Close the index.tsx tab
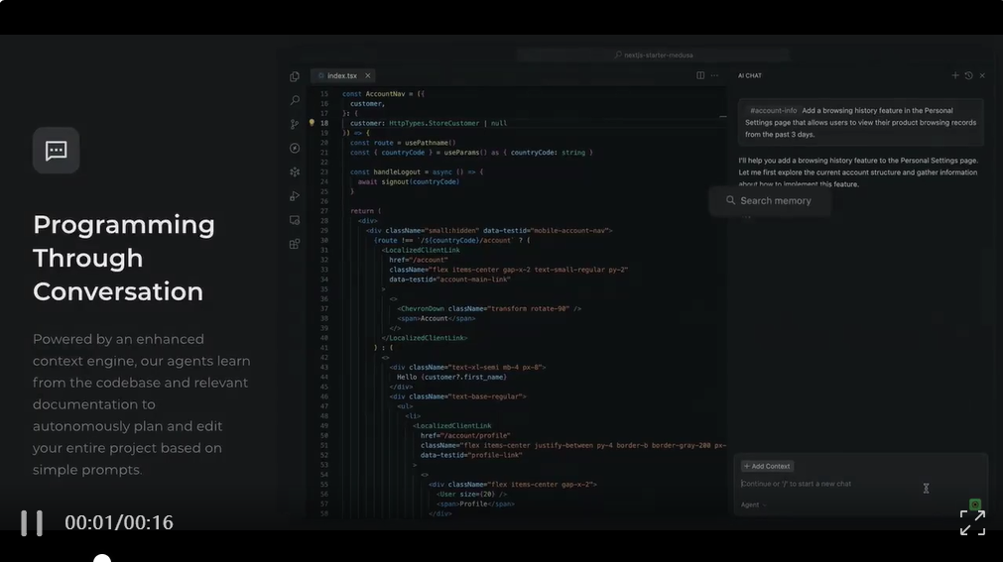 pyautogui.click(x=368, y=75)
